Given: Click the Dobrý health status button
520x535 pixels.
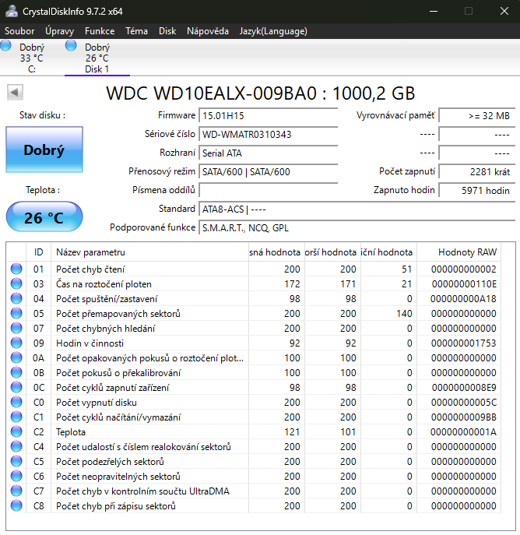Looking at the screenshot, I should click(44, 150).
